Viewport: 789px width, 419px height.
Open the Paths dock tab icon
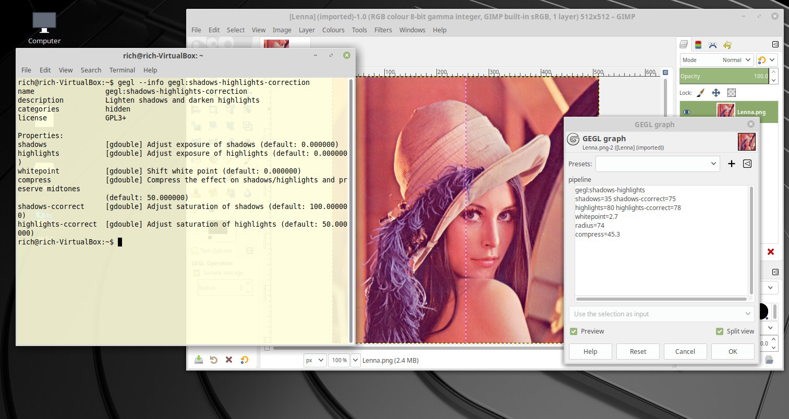click(x=713, y=45)
